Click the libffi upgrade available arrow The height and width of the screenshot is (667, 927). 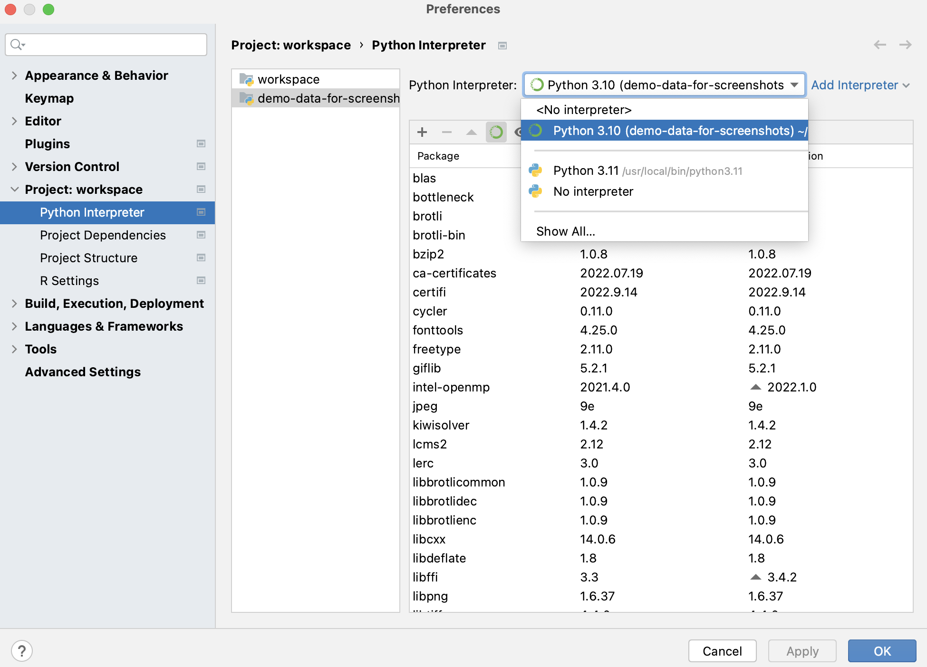pos(756,577)
